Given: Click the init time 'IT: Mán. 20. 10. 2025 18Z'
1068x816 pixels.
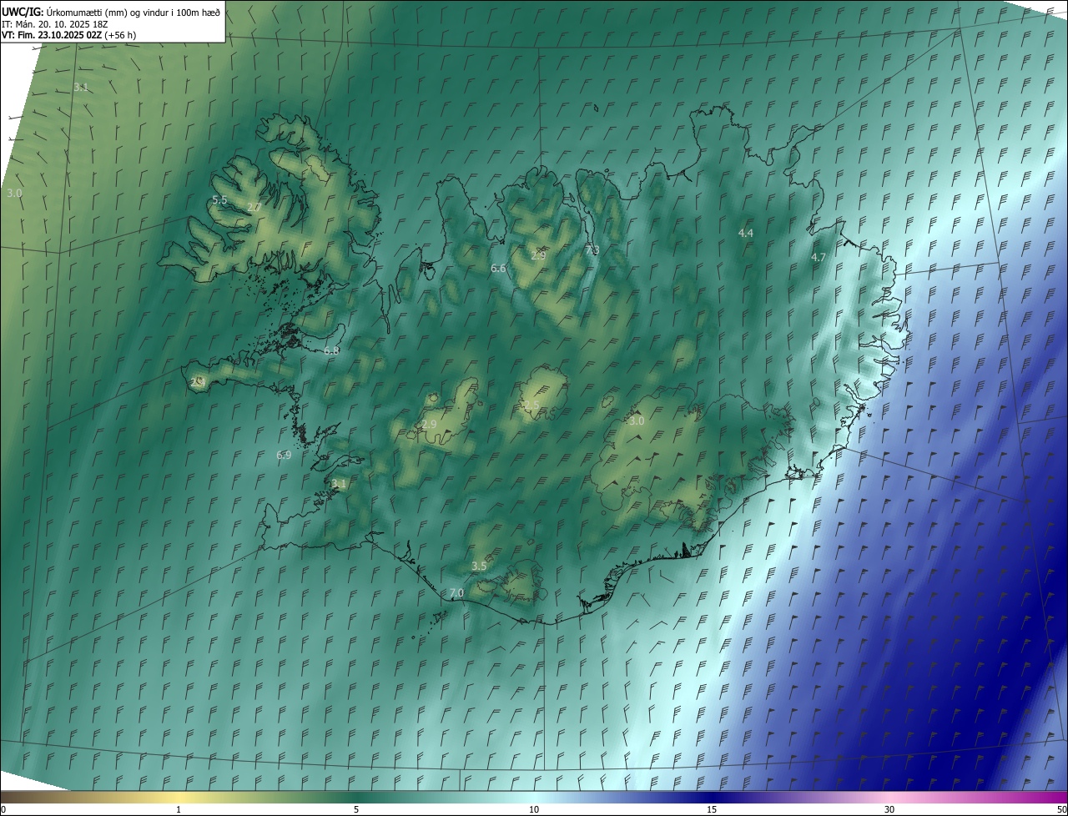Looking at the screenshot, I should tap(55, 24).
